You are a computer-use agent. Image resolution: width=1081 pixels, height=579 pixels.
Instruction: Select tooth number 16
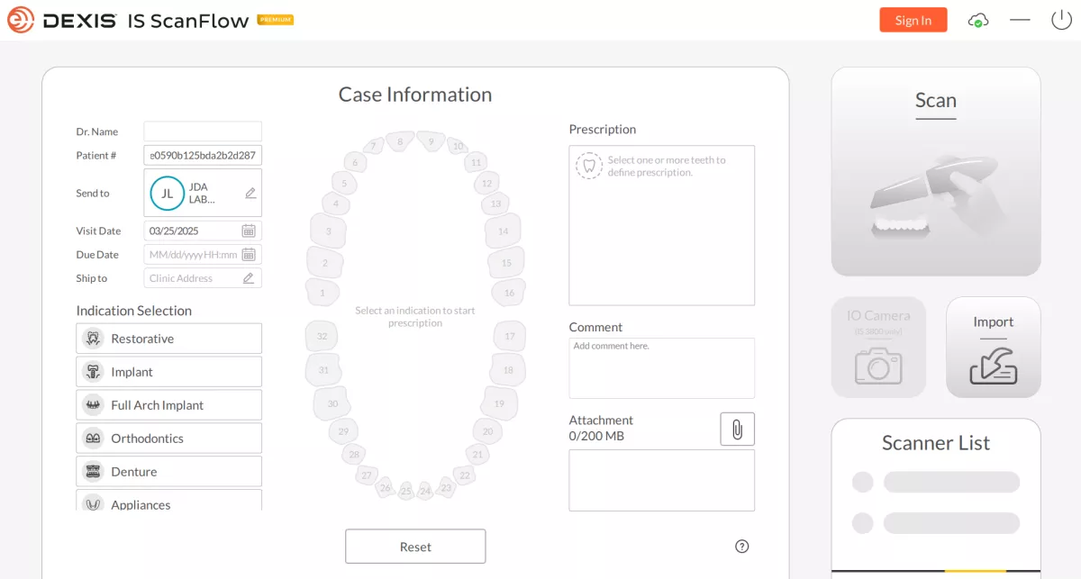[509, 293]
